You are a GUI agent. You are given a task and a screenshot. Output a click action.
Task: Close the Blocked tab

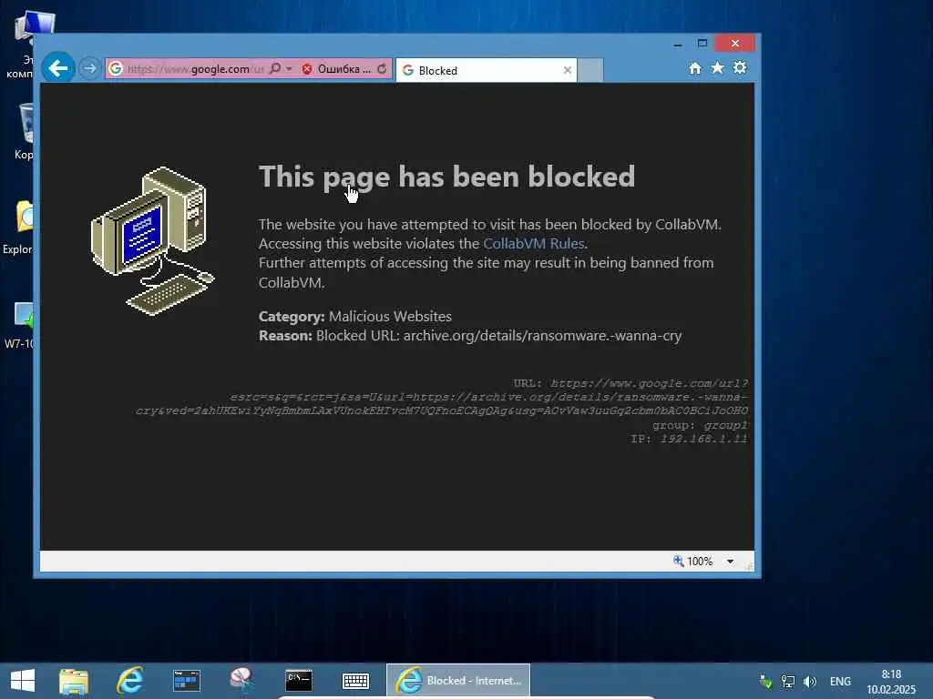[x=567, y=70]
